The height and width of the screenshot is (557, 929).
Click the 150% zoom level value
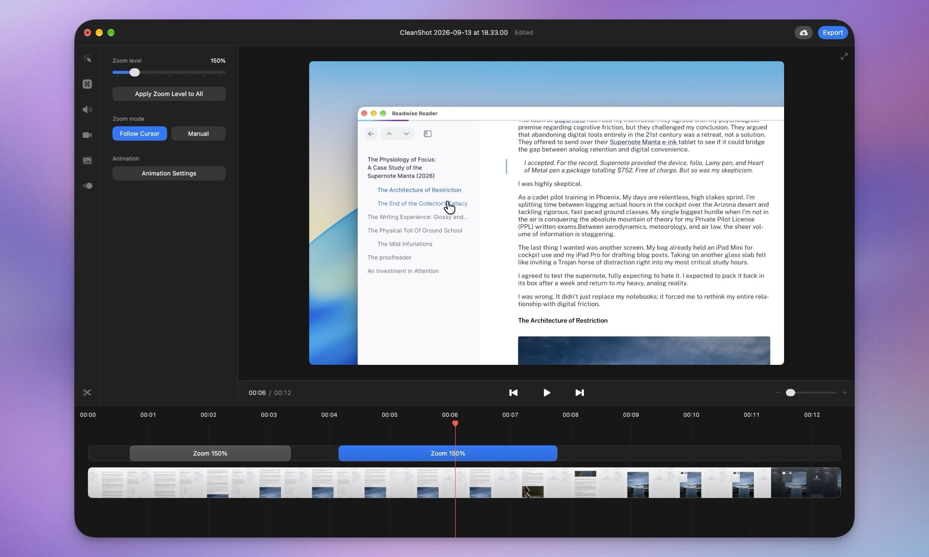218,61
